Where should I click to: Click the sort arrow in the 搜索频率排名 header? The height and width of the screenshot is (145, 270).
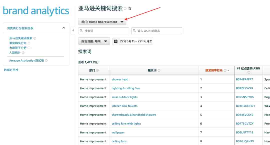tap(228, 71)
